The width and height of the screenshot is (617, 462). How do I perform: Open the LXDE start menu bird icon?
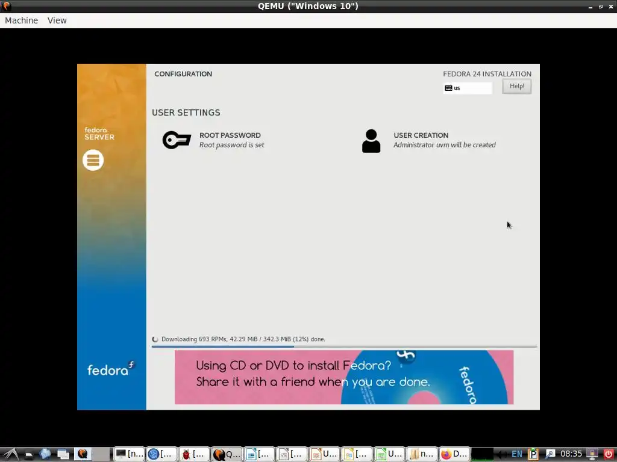pyautogui.click(x=11, y=454)
